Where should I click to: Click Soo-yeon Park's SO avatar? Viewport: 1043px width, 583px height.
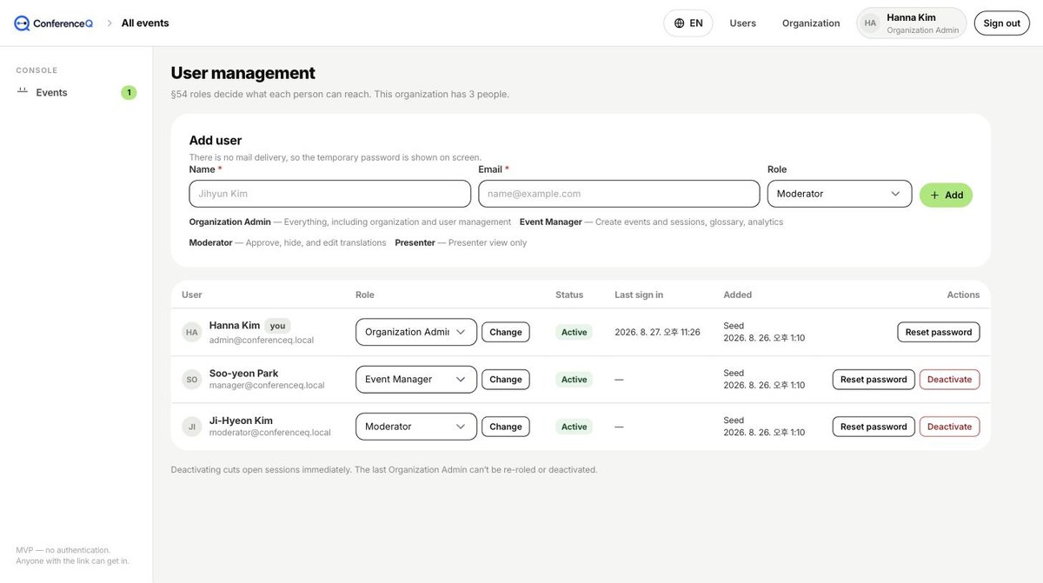pos(192,380)
